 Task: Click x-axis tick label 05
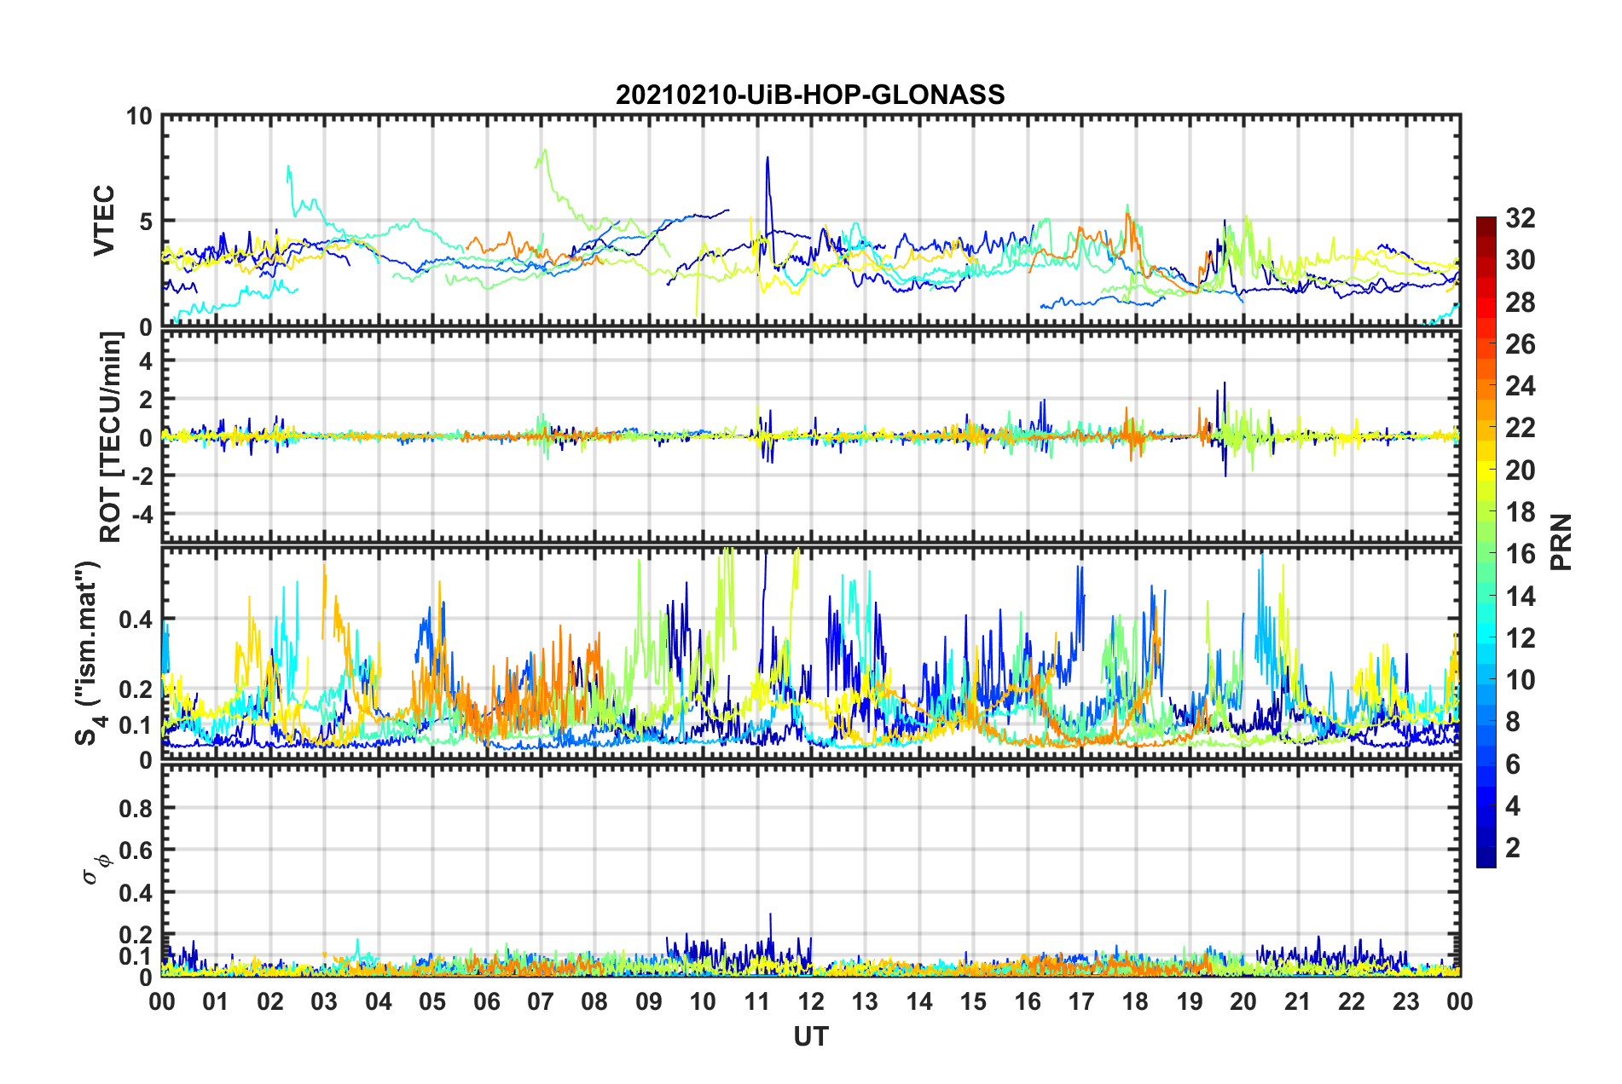(432, 1001)
